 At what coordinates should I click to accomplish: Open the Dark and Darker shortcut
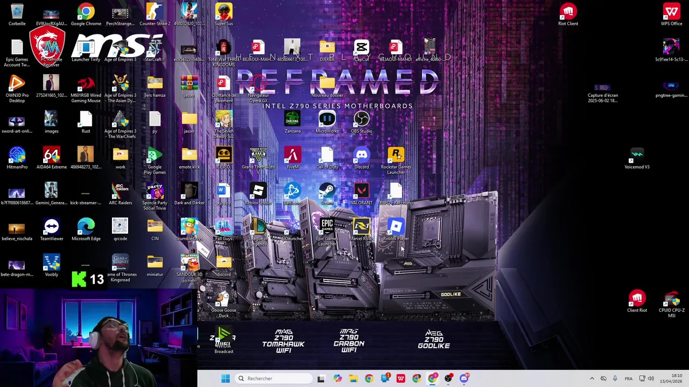click(189, 194)
